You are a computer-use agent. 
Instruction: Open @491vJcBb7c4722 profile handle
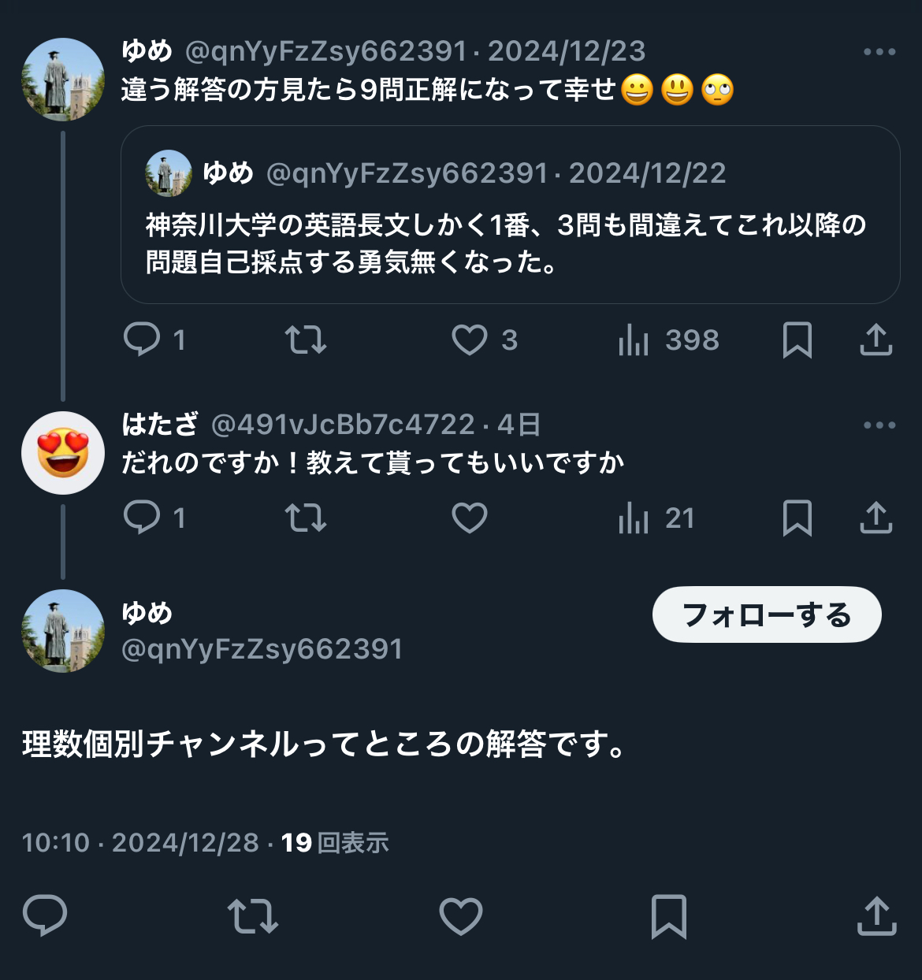pos(343,425)
